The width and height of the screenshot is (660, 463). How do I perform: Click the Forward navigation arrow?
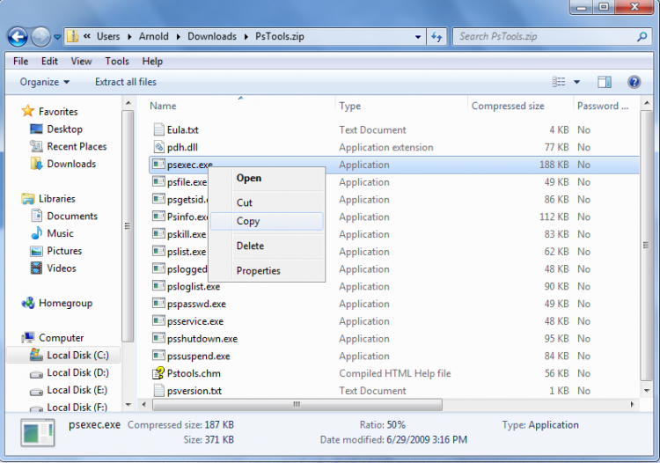40,37
